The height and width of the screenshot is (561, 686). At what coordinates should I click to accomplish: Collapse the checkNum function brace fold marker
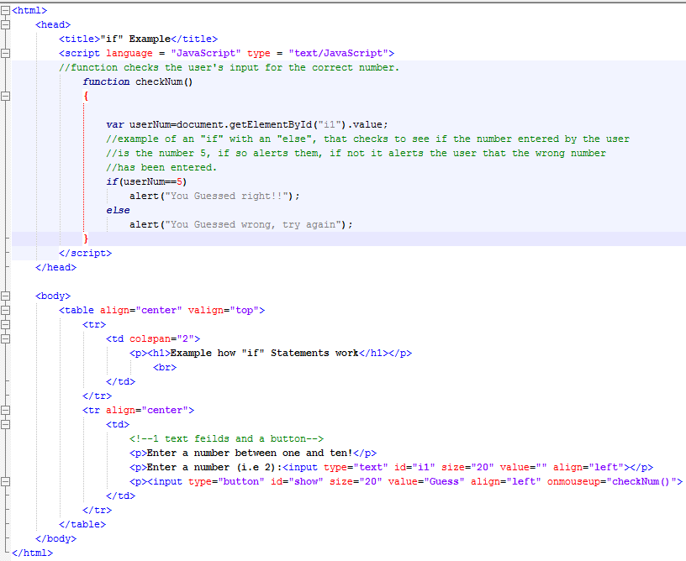pos(5,96)
